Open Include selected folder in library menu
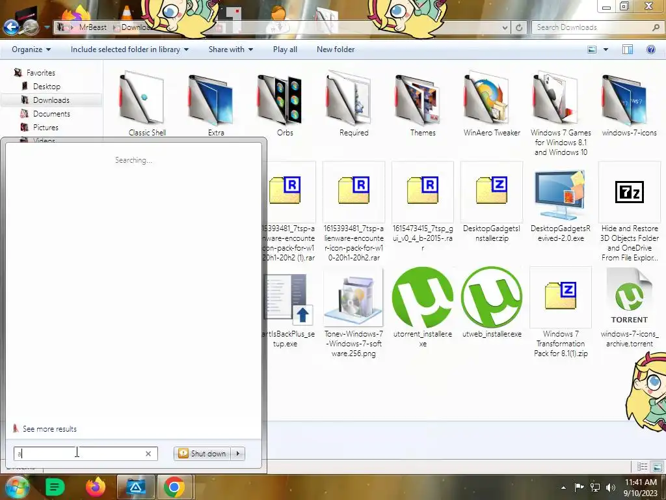 point(129,49)
